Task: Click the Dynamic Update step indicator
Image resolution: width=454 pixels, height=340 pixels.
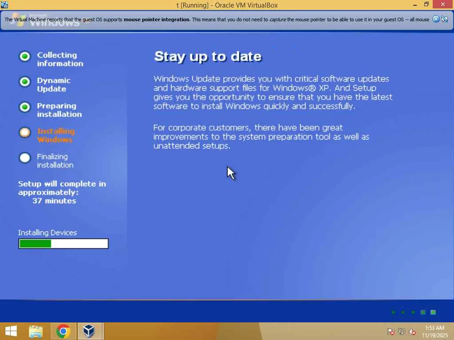Action: (x=25, y=81)
